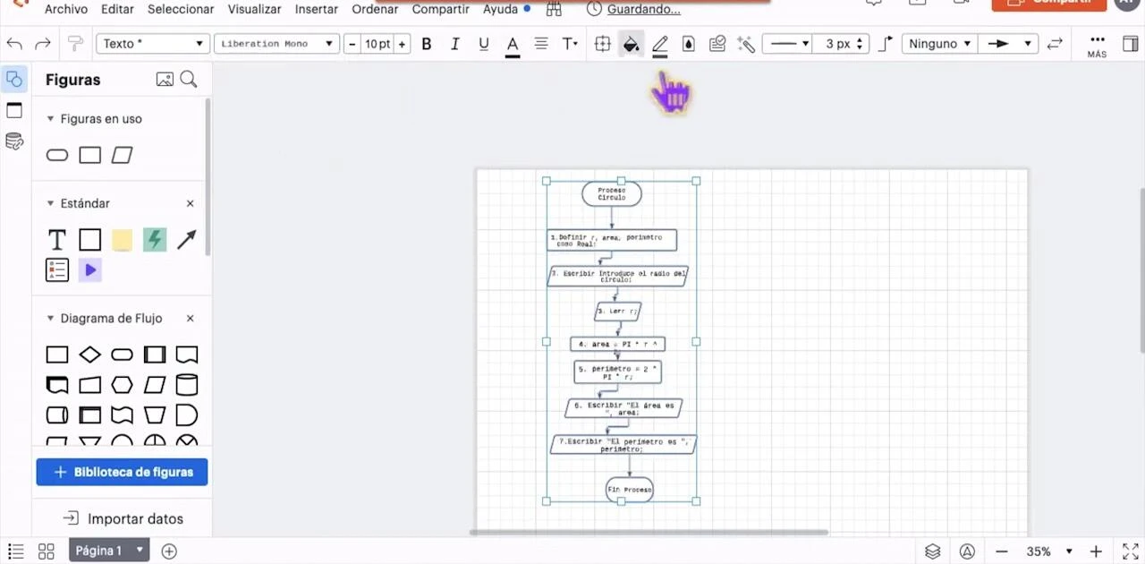Click the Redo arrow icon

click(x=42, y=44)
